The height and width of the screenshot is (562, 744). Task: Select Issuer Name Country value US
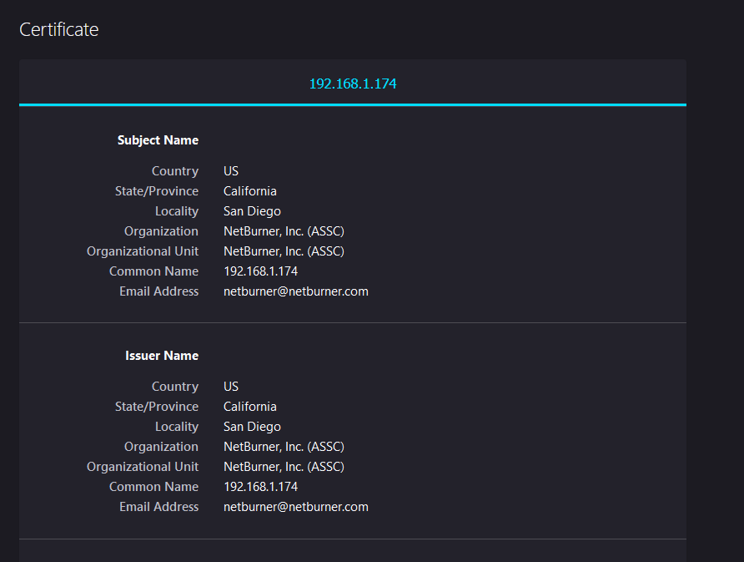tap(231, 387)
